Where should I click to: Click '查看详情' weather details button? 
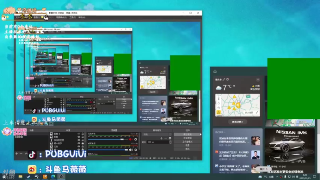(x=237, y=122)
